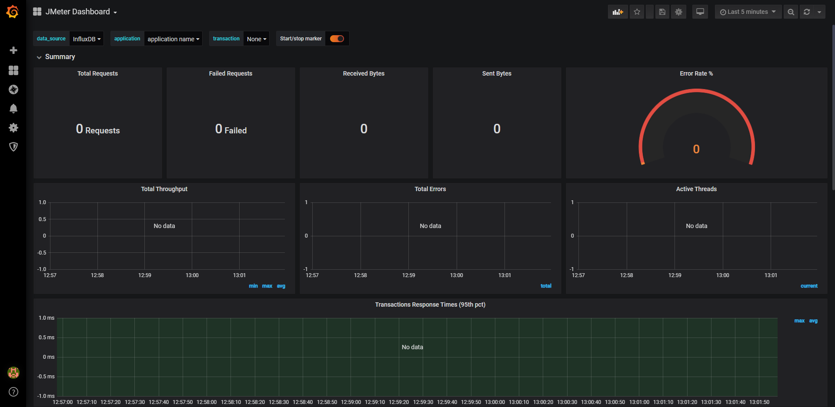Star this dashboard as favorite
The image size is (835, 407).
(x=637, y=12)
